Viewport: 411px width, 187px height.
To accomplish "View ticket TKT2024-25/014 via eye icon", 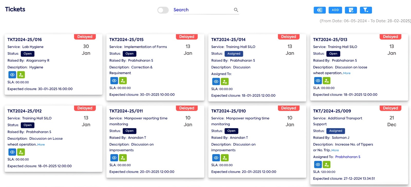I will point(216,82).
